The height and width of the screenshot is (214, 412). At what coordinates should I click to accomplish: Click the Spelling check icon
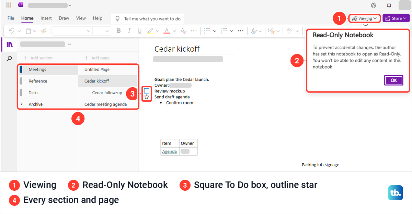[x=289, y=31]
